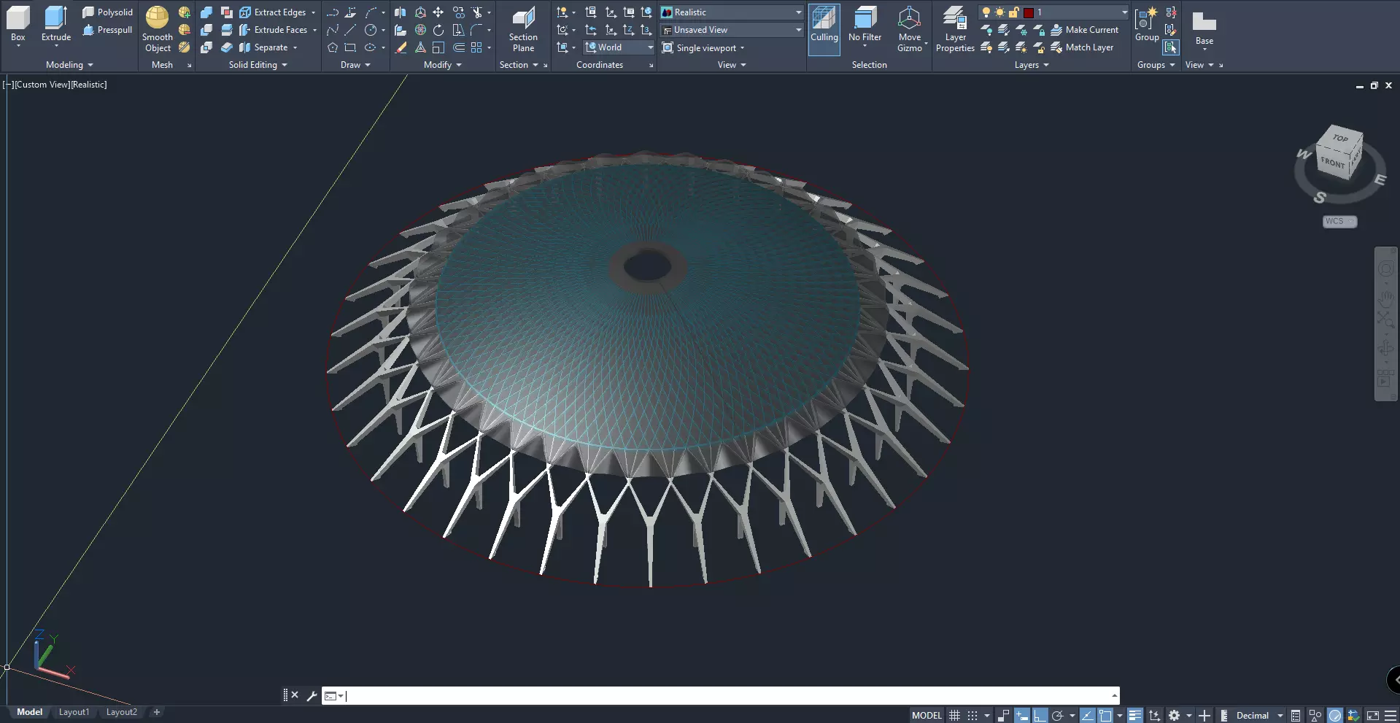The image size is (1400, 723).
Task: Click the Match Layer button
Action: point(1082,47)
